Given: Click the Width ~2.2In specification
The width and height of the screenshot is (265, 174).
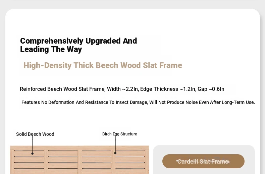Looking at the screenshot, I should point(122,89).
